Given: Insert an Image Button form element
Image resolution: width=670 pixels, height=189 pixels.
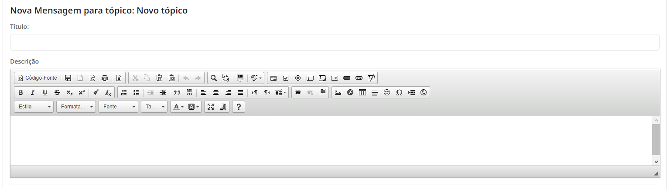Looking at the screenshot, I should pos(359,78).
